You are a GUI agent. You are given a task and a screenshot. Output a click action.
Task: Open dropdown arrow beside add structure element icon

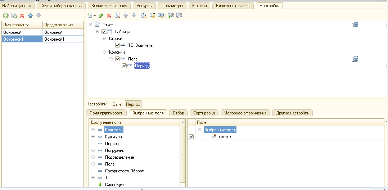(95, 16)
